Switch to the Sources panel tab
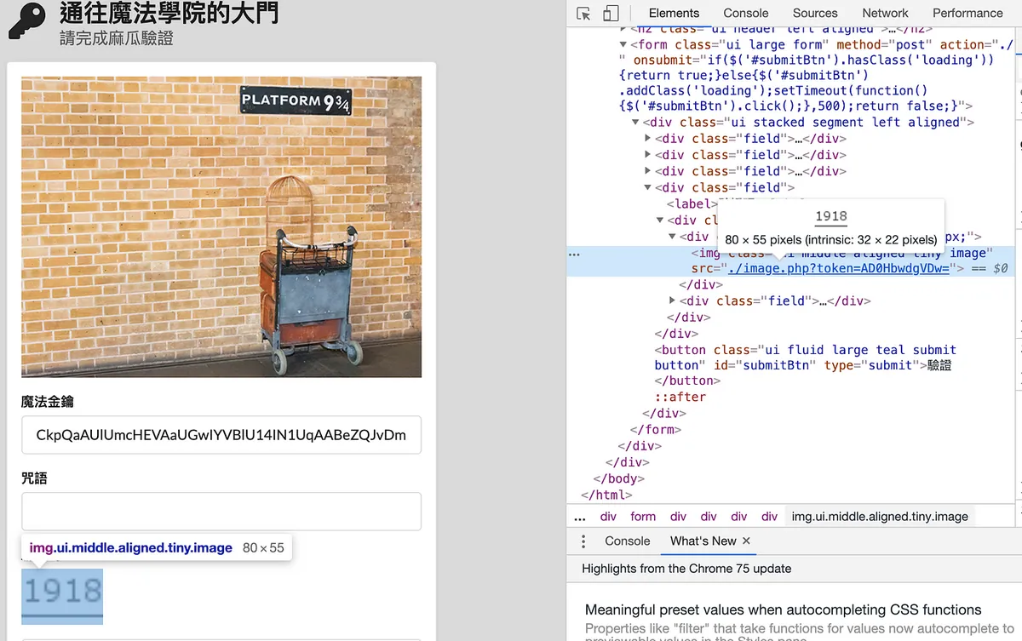Image resolution: width=1022 pixels, height=641 pixels. (814, 14)
